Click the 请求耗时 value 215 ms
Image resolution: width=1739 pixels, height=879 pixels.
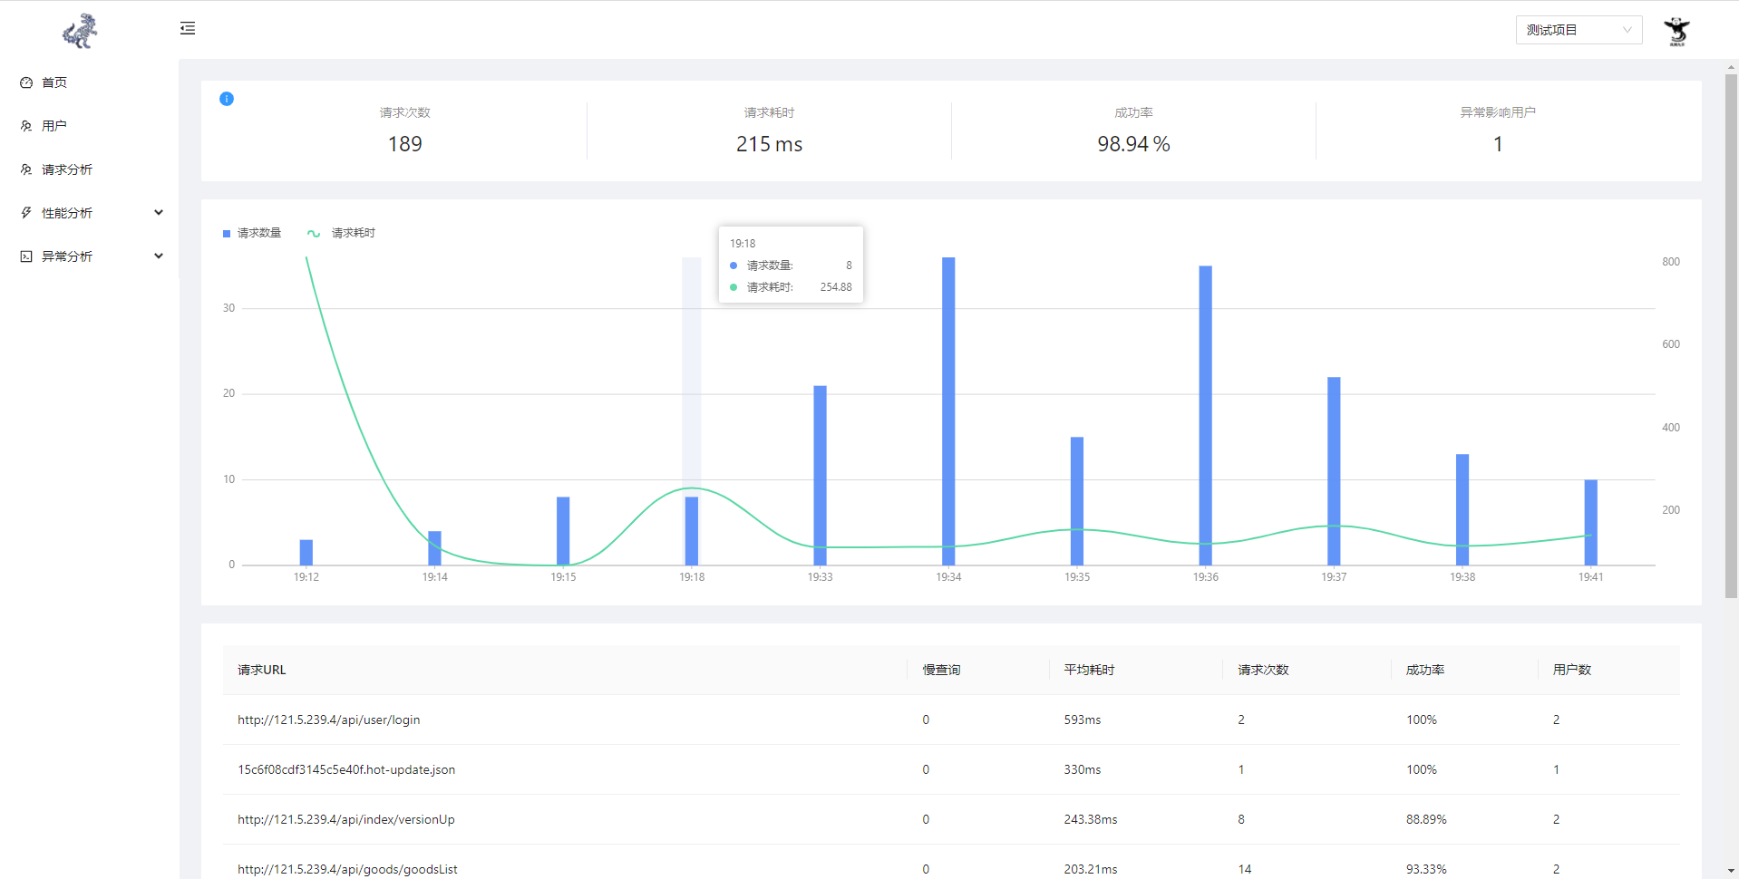coord(769,144)
